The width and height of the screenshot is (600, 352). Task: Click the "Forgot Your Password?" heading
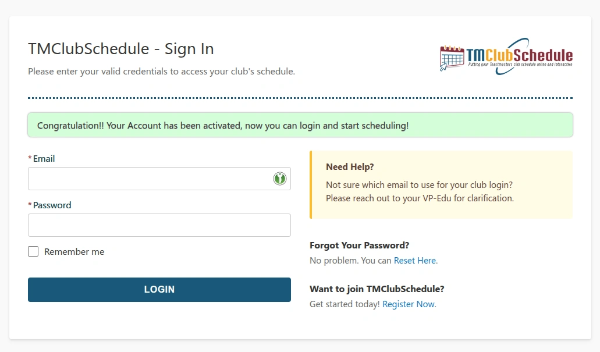(359, 246)
